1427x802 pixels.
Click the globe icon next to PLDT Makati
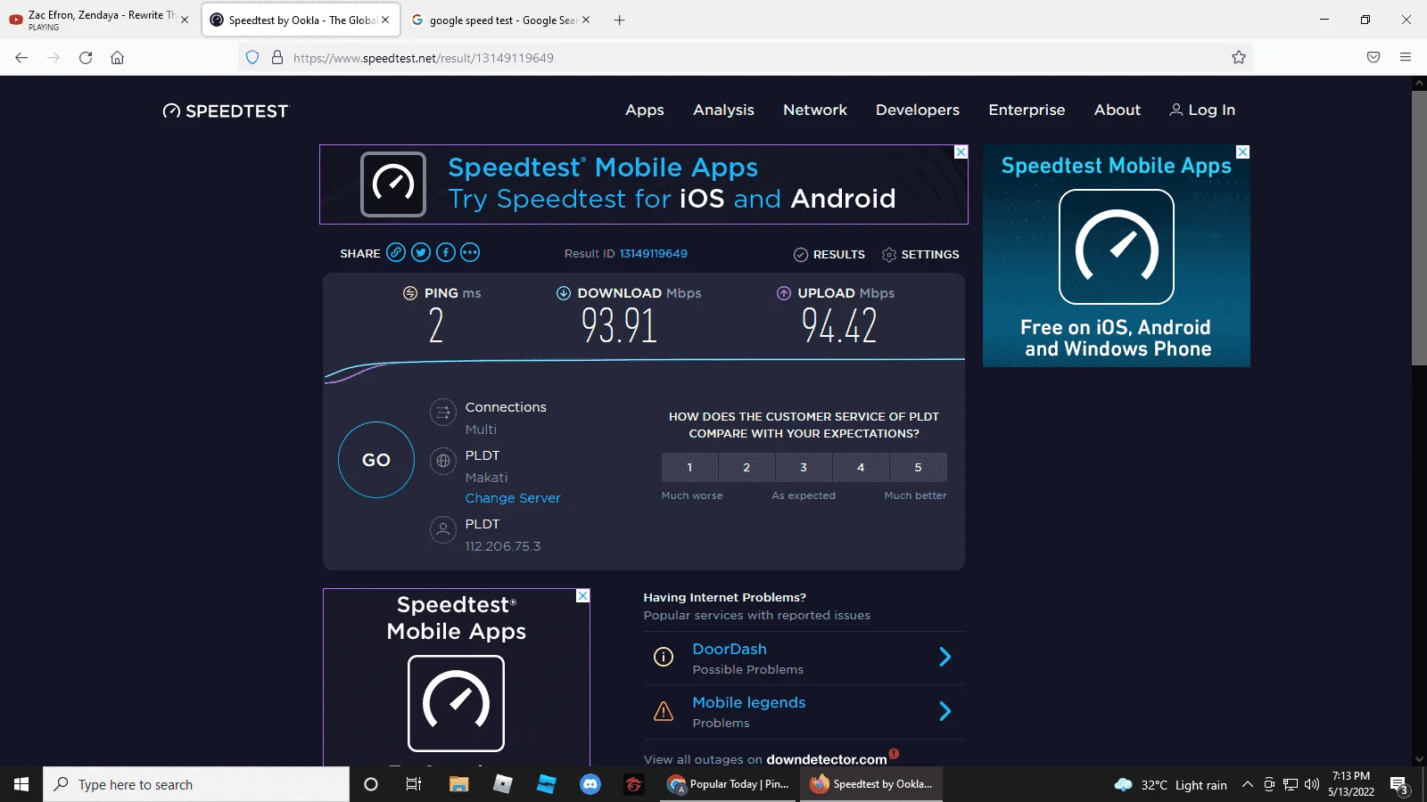pyautogui.click(x=443, y=462)
